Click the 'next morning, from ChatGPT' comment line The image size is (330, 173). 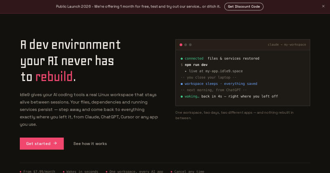coord(214,90)
